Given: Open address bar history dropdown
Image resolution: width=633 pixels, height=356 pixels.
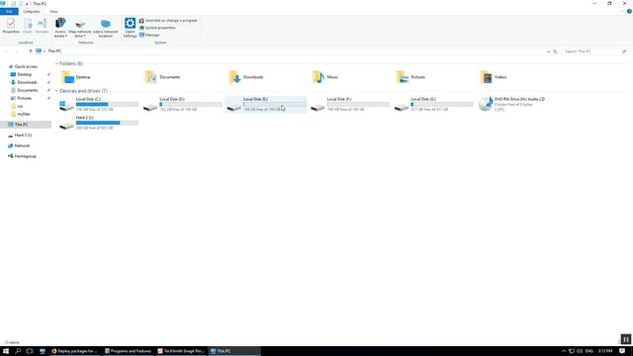Looking at the screenshot, I should point(548,51).
